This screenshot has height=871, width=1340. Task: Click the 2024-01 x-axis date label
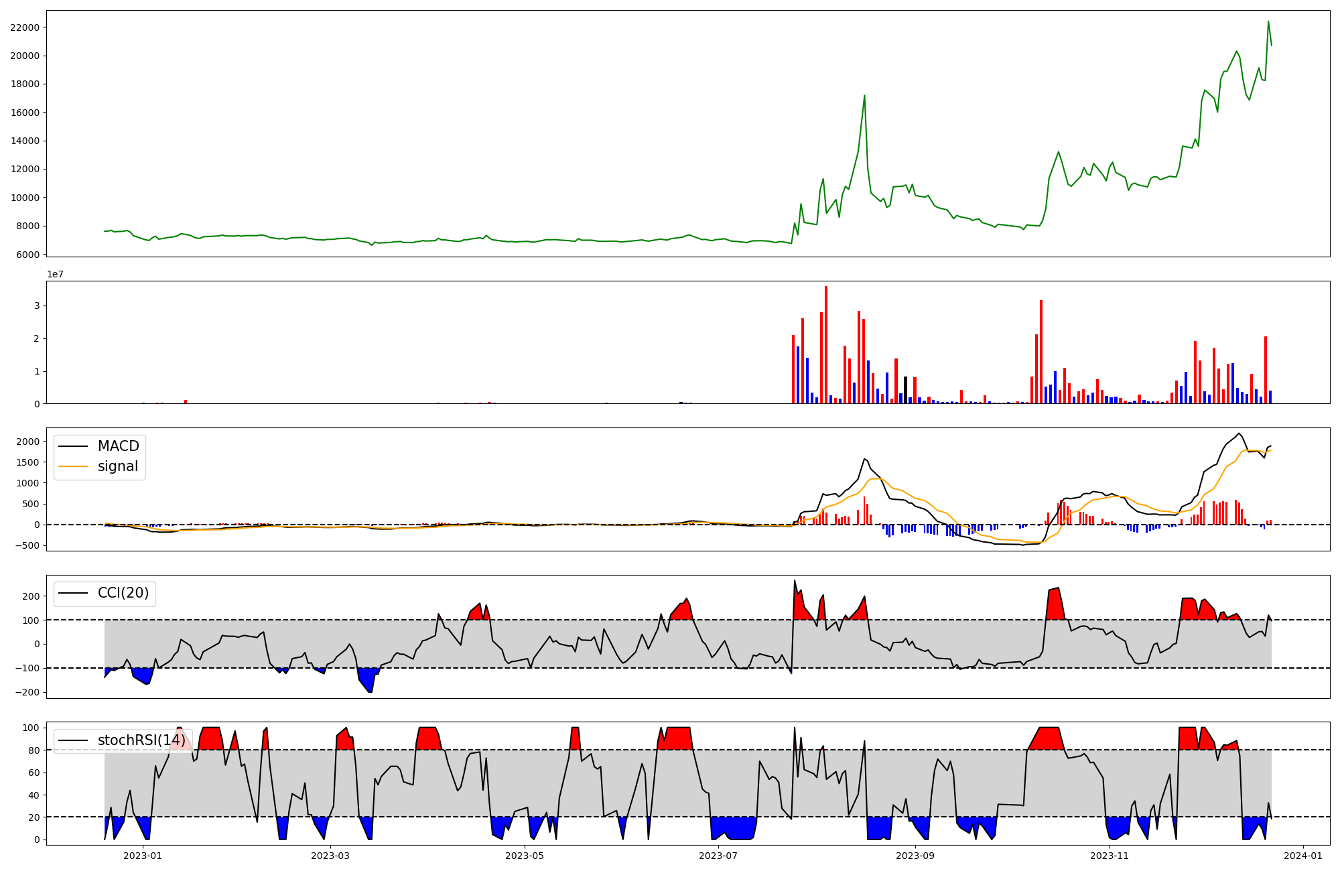1303,856
